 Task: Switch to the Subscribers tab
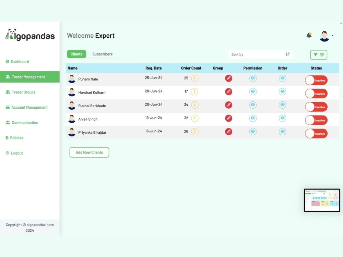(x=102, y=54)
